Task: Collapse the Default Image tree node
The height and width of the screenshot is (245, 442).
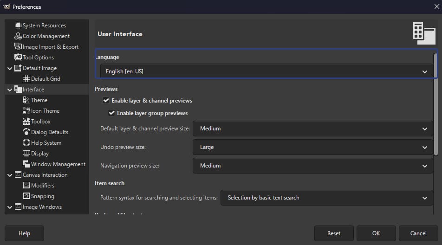Action: (10, 68)
